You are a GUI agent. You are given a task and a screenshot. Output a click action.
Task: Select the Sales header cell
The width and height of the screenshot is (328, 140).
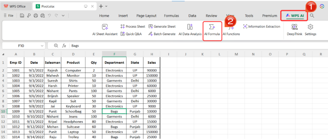(152, 63)
